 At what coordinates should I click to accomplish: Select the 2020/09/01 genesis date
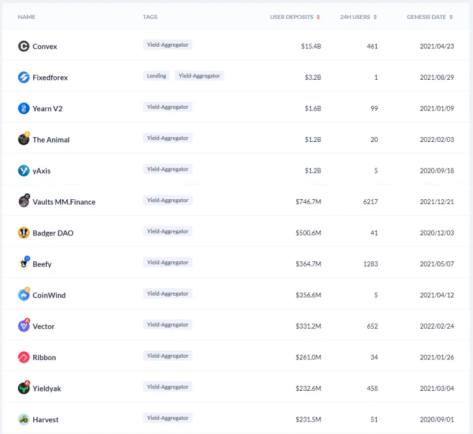pos(437,419)
